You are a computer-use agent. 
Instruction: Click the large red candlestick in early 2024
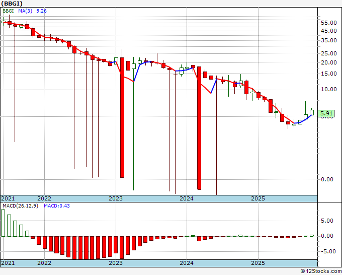(x=199, y=128)
